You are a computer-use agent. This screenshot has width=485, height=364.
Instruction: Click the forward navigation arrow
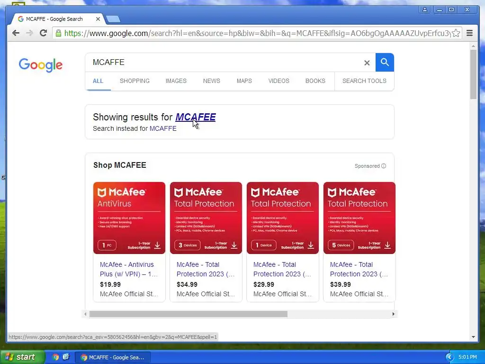click(29, 33)
